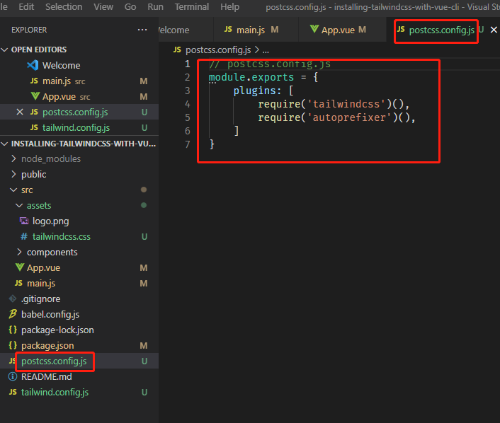Click the JS icon in the breadcrumb
The height and width of the screenshot is (423, 500).
(177, 50)
